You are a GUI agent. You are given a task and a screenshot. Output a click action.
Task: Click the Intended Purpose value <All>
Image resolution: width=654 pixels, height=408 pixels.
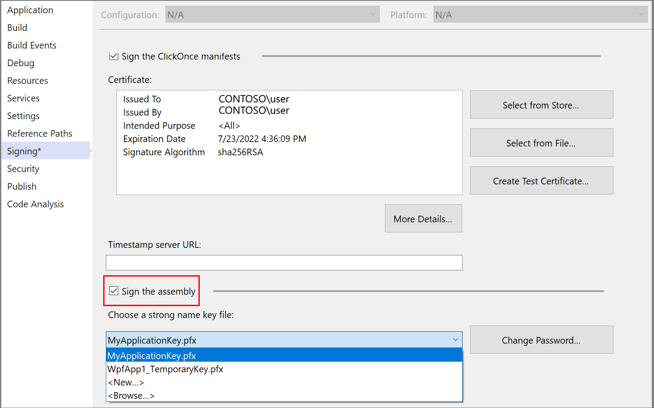[x=229, y=126]
